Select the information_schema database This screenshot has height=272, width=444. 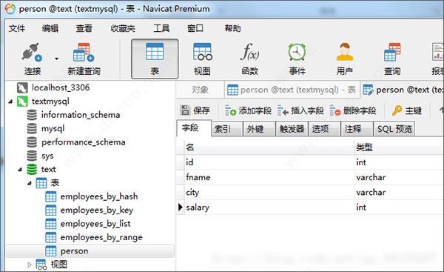click(81, 115)
